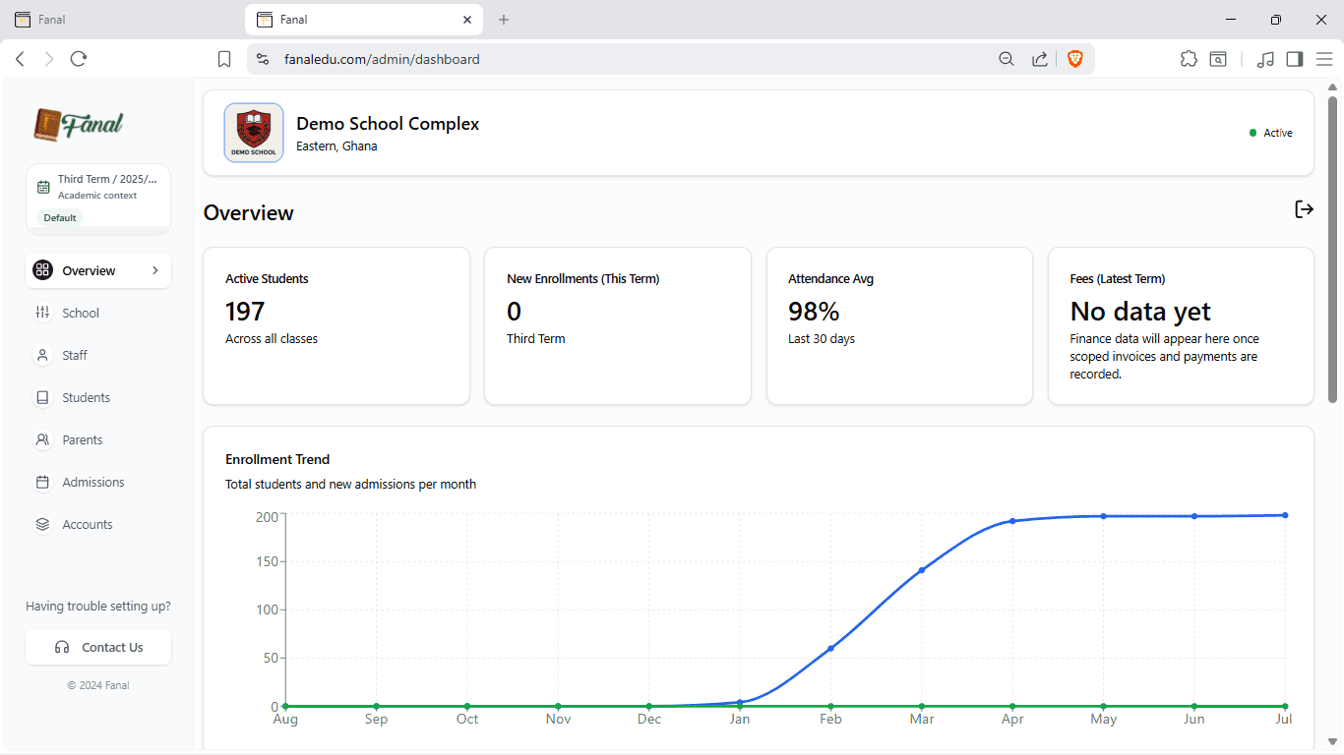Click the page vertical scrollbar thumb
The width and height of the screenshot is (1344, 755).
point(1333,249)
